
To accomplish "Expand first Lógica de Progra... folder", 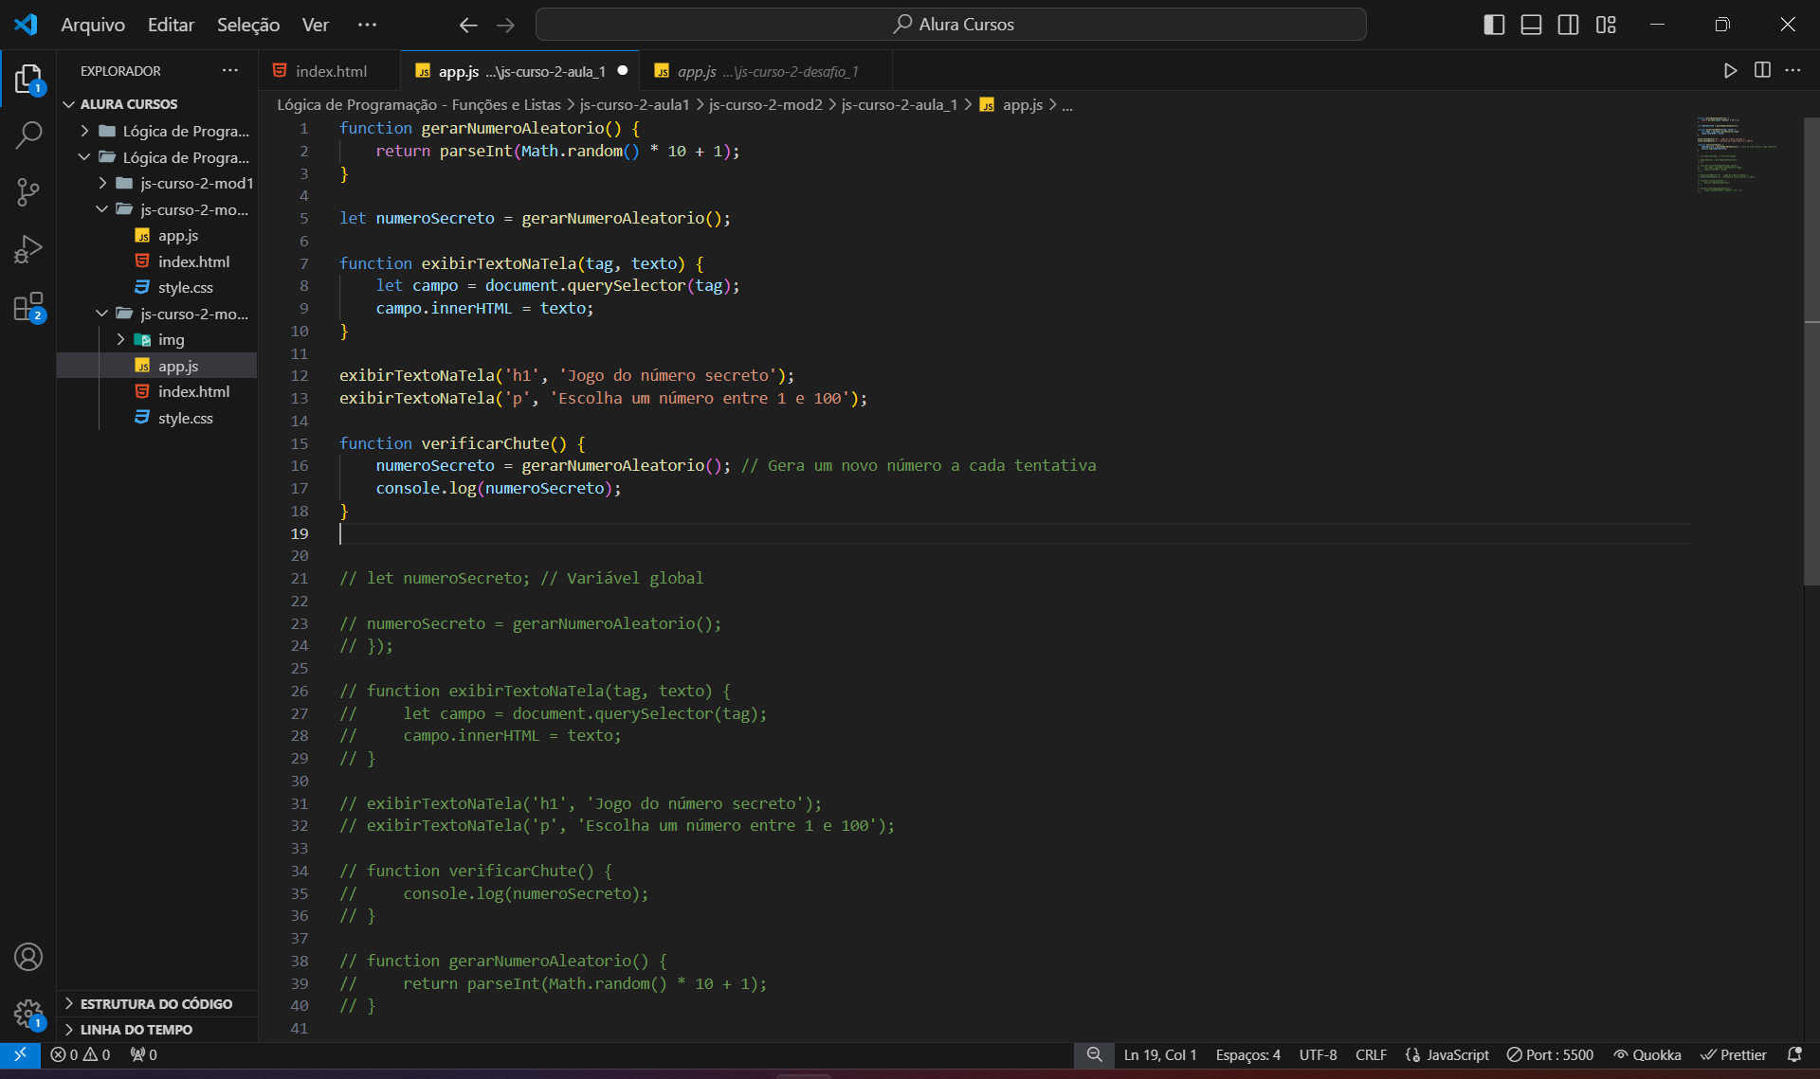I will (156, 131).
